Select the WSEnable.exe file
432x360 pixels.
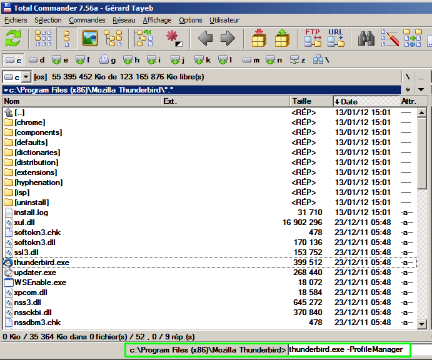[x=210, y=282]
